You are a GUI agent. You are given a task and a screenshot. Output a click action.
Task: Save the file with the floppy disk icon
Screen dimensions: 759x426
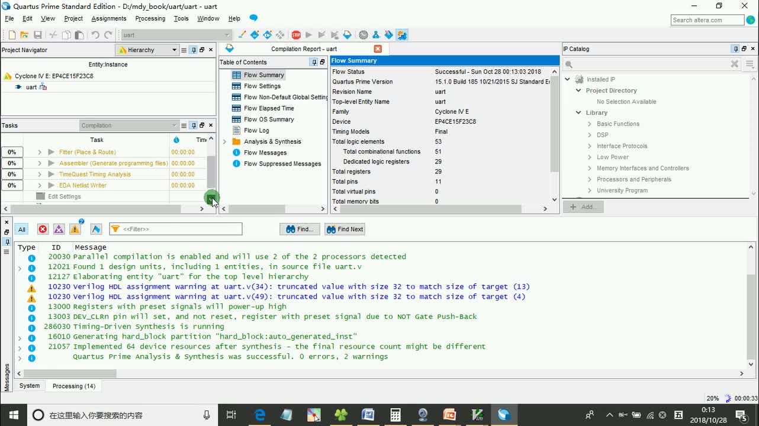[x=38, y=35]
